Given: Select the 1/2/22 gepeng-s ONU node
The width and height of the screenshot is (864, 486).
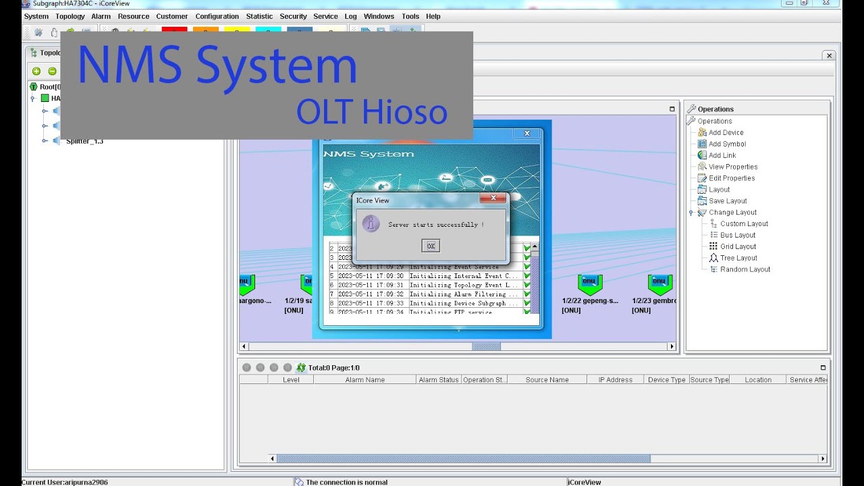Looking at the screenshot, I should click(x=590, y=283).
